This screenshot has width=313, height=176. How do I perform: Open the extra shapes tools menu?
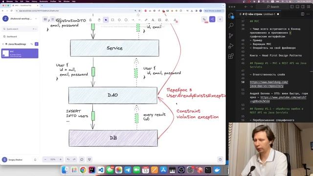(175, 20)
